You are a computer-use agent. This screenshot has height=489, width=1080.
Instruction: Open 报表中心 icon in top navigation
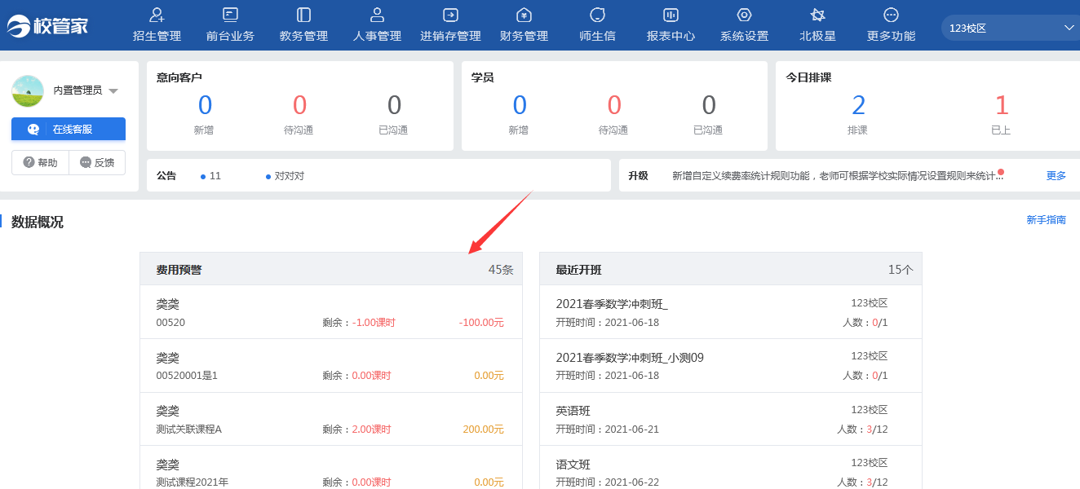tap(671, 15)
